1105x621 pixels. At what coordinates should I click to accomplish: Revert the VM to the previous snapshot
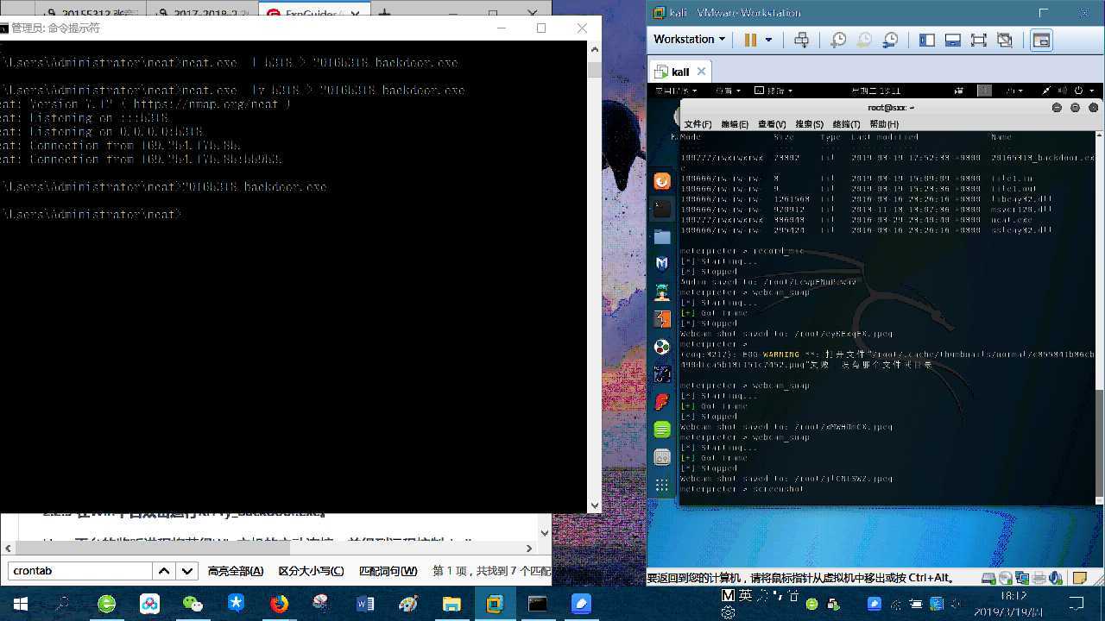coord(864,40)
